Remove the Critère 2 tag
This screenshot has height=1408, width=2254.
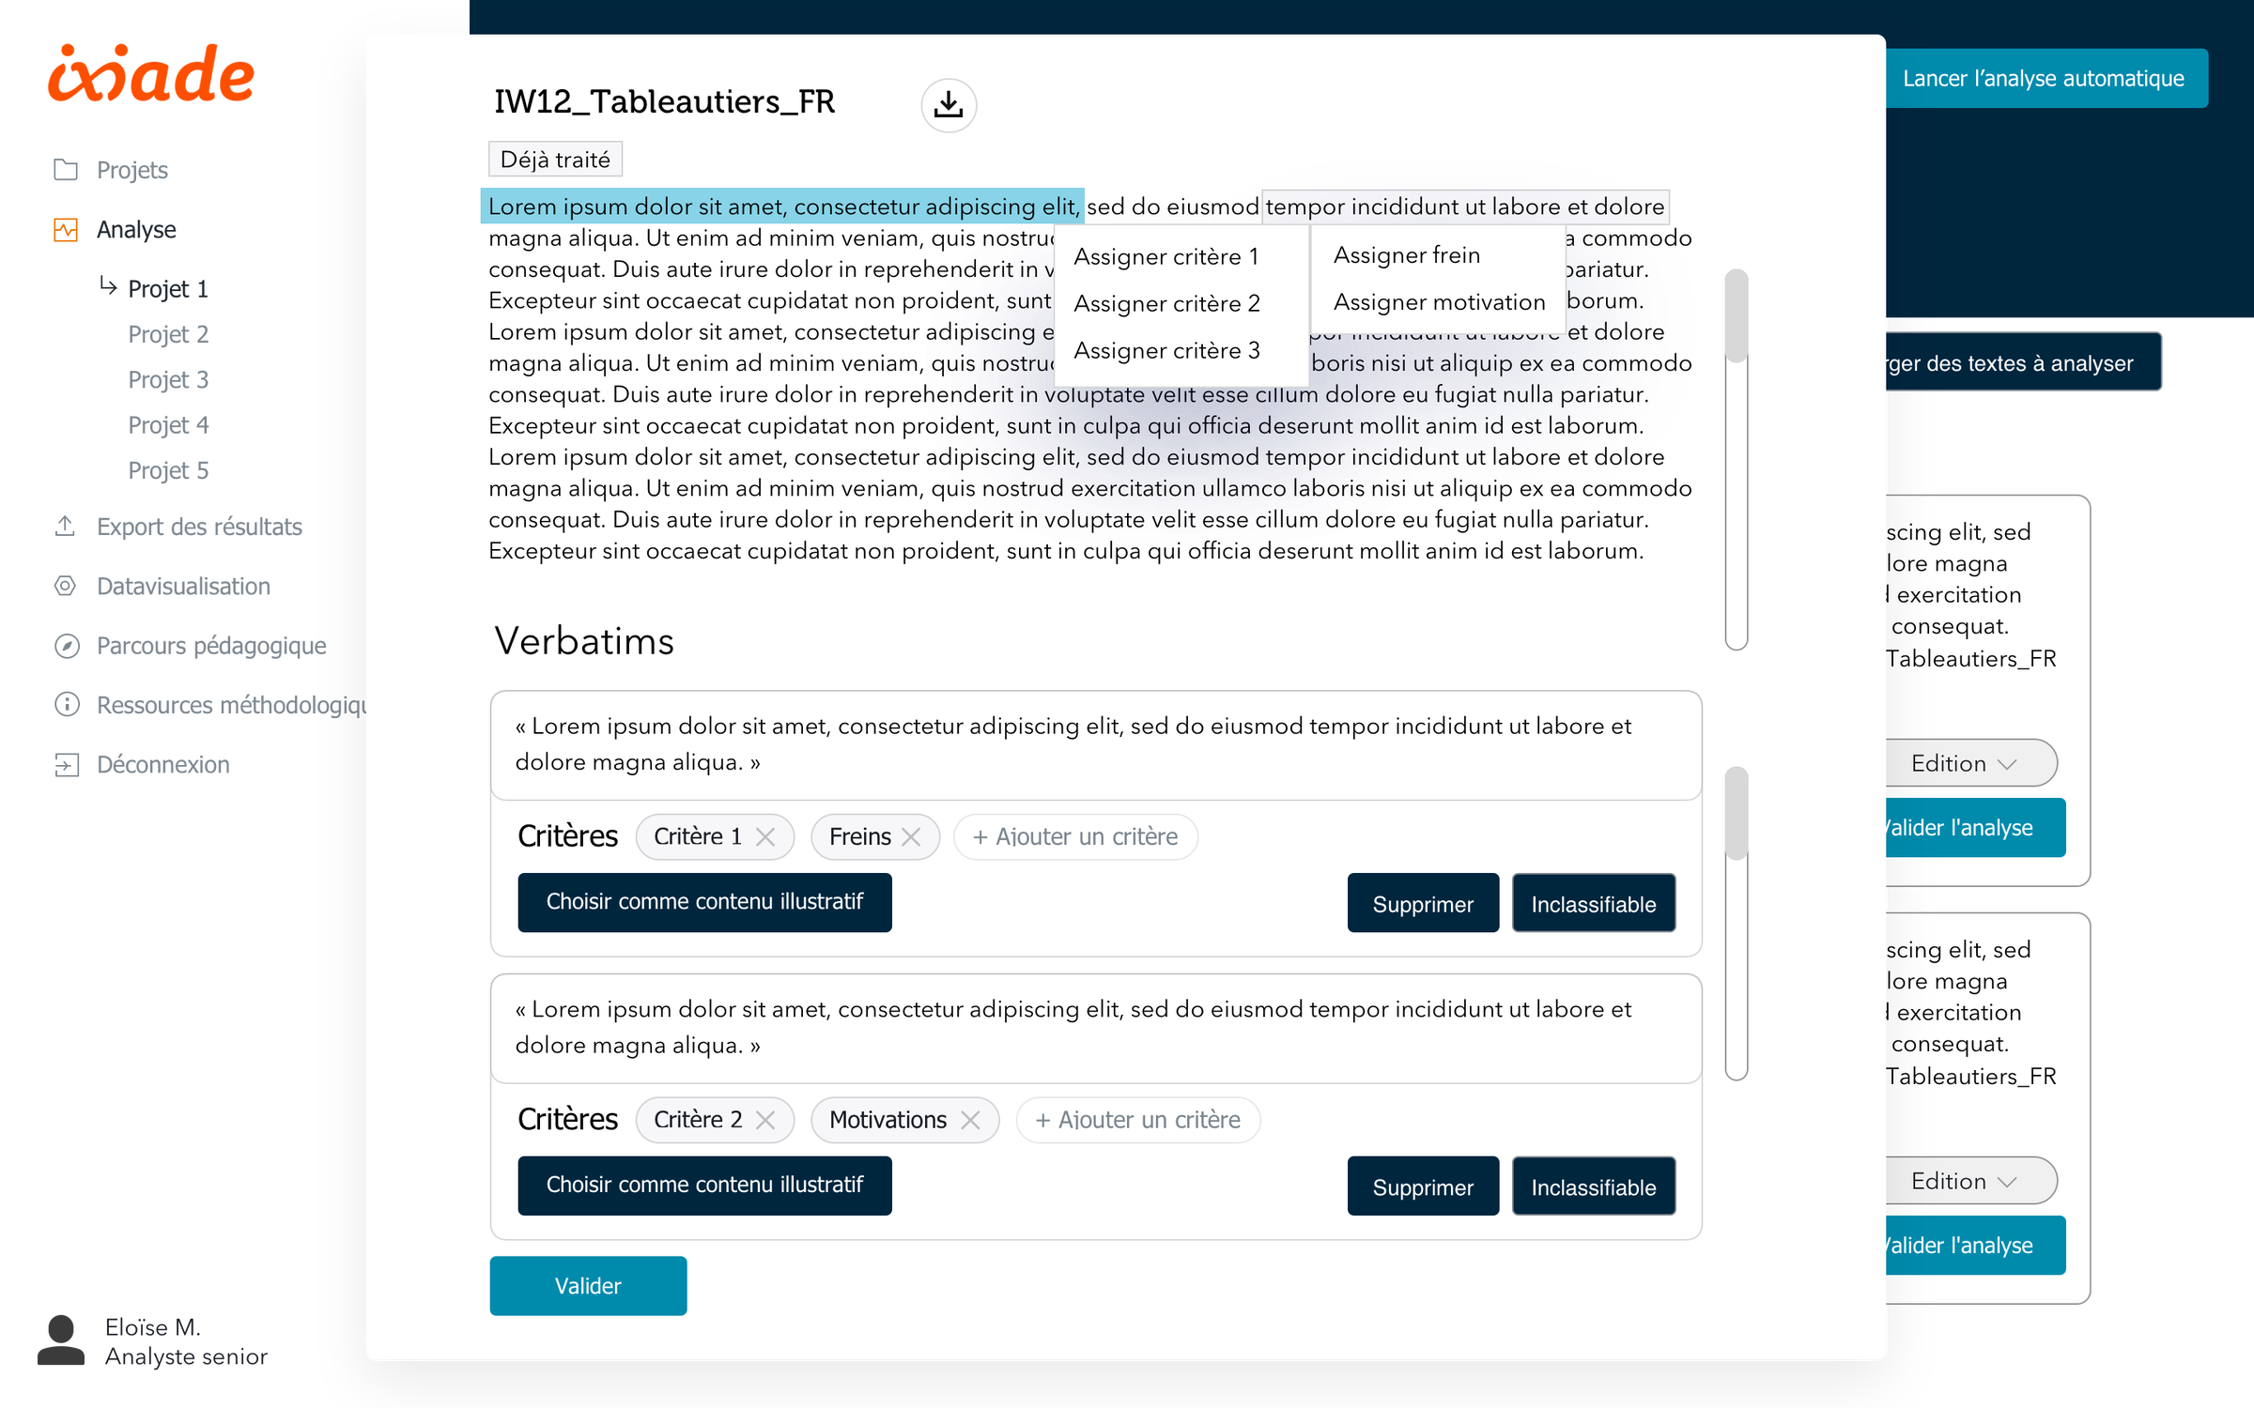point(765,1120)
